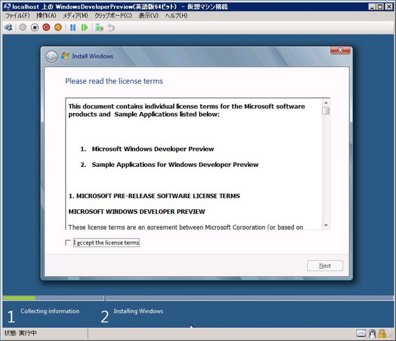This screenshot has height=341, width=396.
Task: Click the Installing Windows step label
Action: (139, 311)
